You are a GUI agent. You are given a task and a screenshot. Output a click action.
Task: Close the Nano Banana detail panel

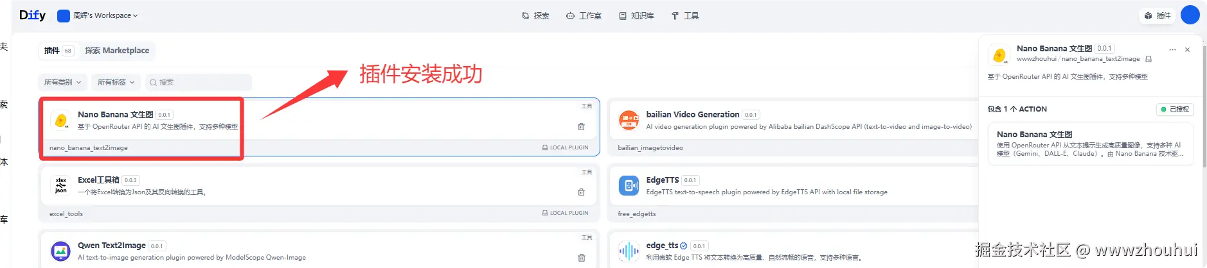click(1187, 49)
